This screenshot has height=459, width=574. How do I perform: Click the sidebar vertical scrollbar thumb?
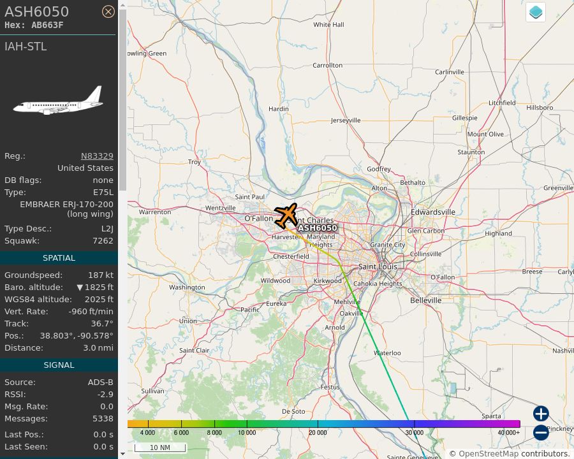[x=122, y=100]
